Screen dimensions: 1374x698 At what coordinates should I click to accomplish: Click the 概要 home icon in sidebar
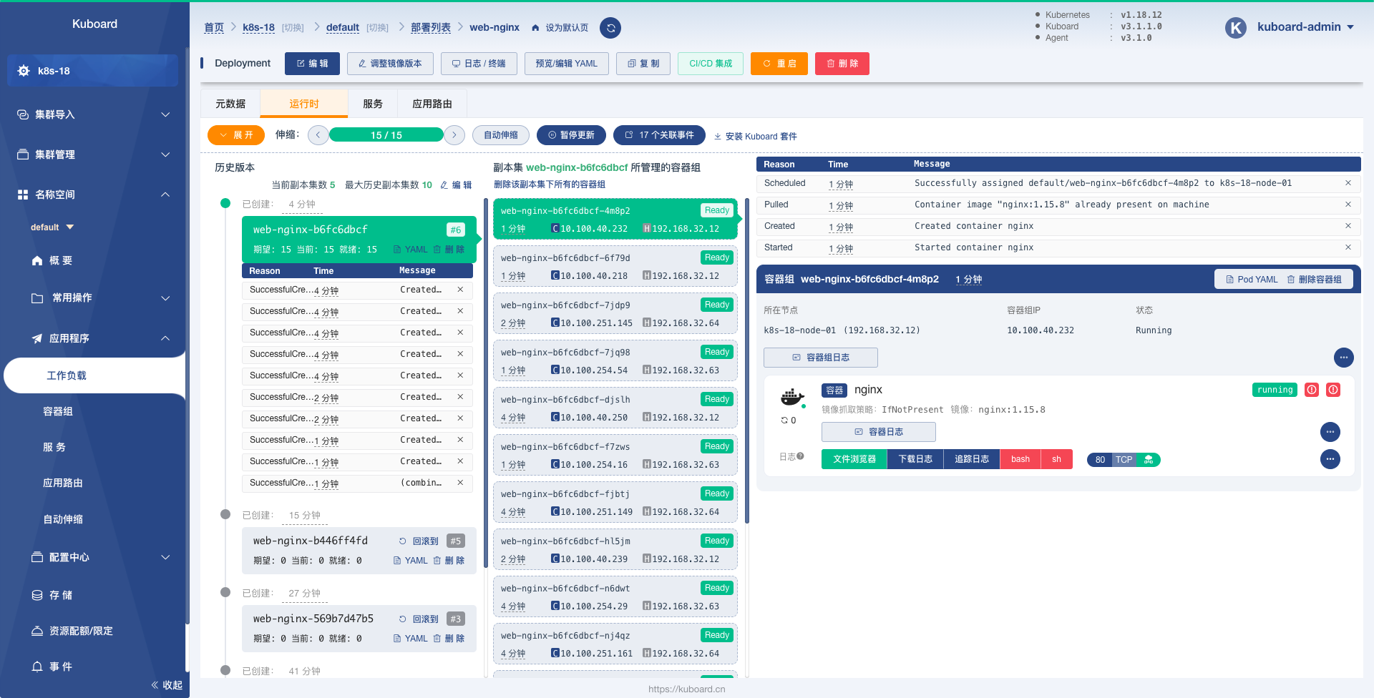click(x=37, y=260)
